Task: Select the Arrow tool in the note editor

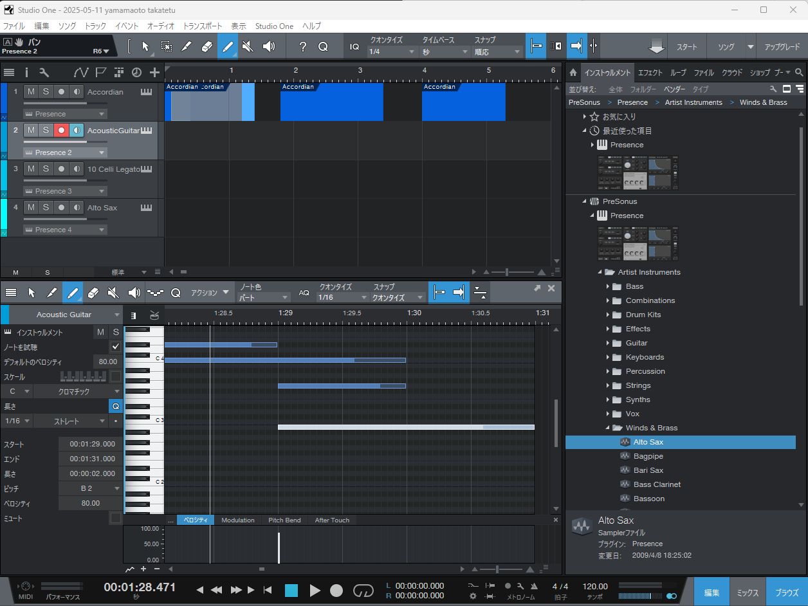Action: coord(32,293)
